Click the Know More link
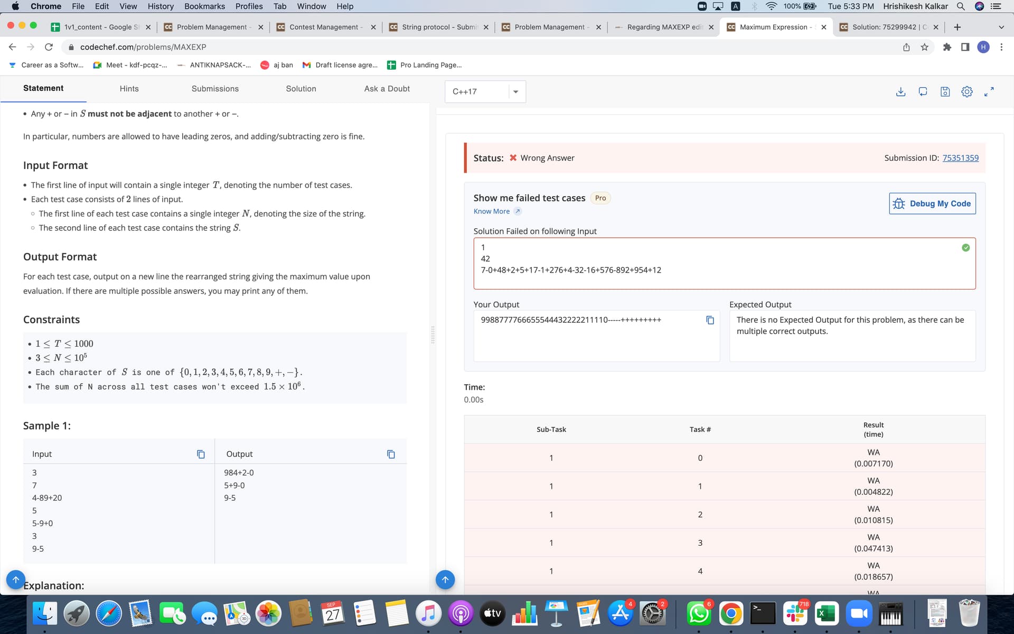This screenshot has width=1014, height=634. point(492,211)
